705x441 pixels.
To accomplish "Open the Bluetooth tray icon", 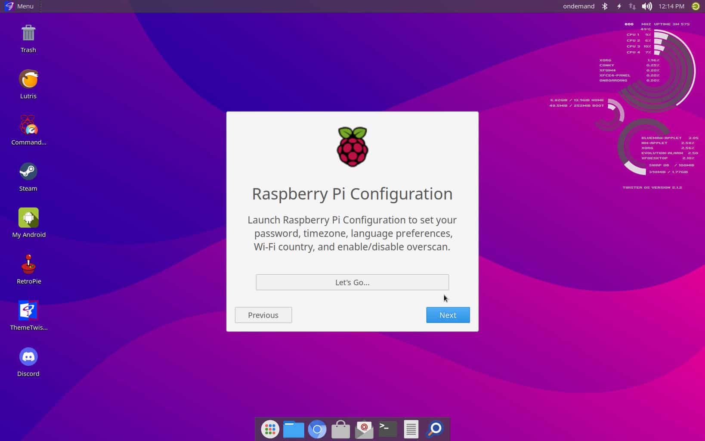I will pyautogui.click(x=605, y=6).
